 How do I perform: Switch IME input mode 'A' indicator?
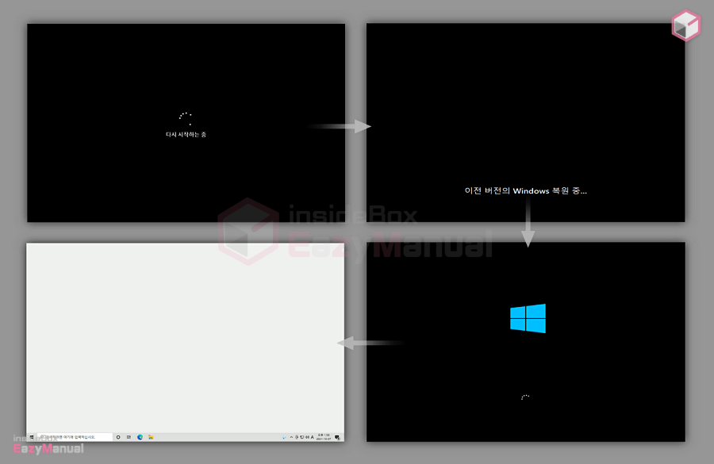coord(313,437)
